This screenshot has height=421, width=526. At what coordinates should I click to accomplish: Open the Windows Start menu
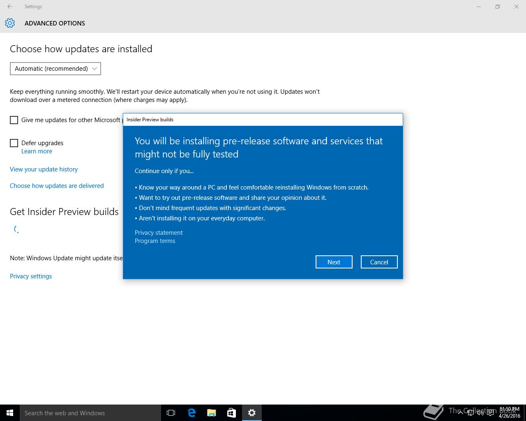point(10,413)
